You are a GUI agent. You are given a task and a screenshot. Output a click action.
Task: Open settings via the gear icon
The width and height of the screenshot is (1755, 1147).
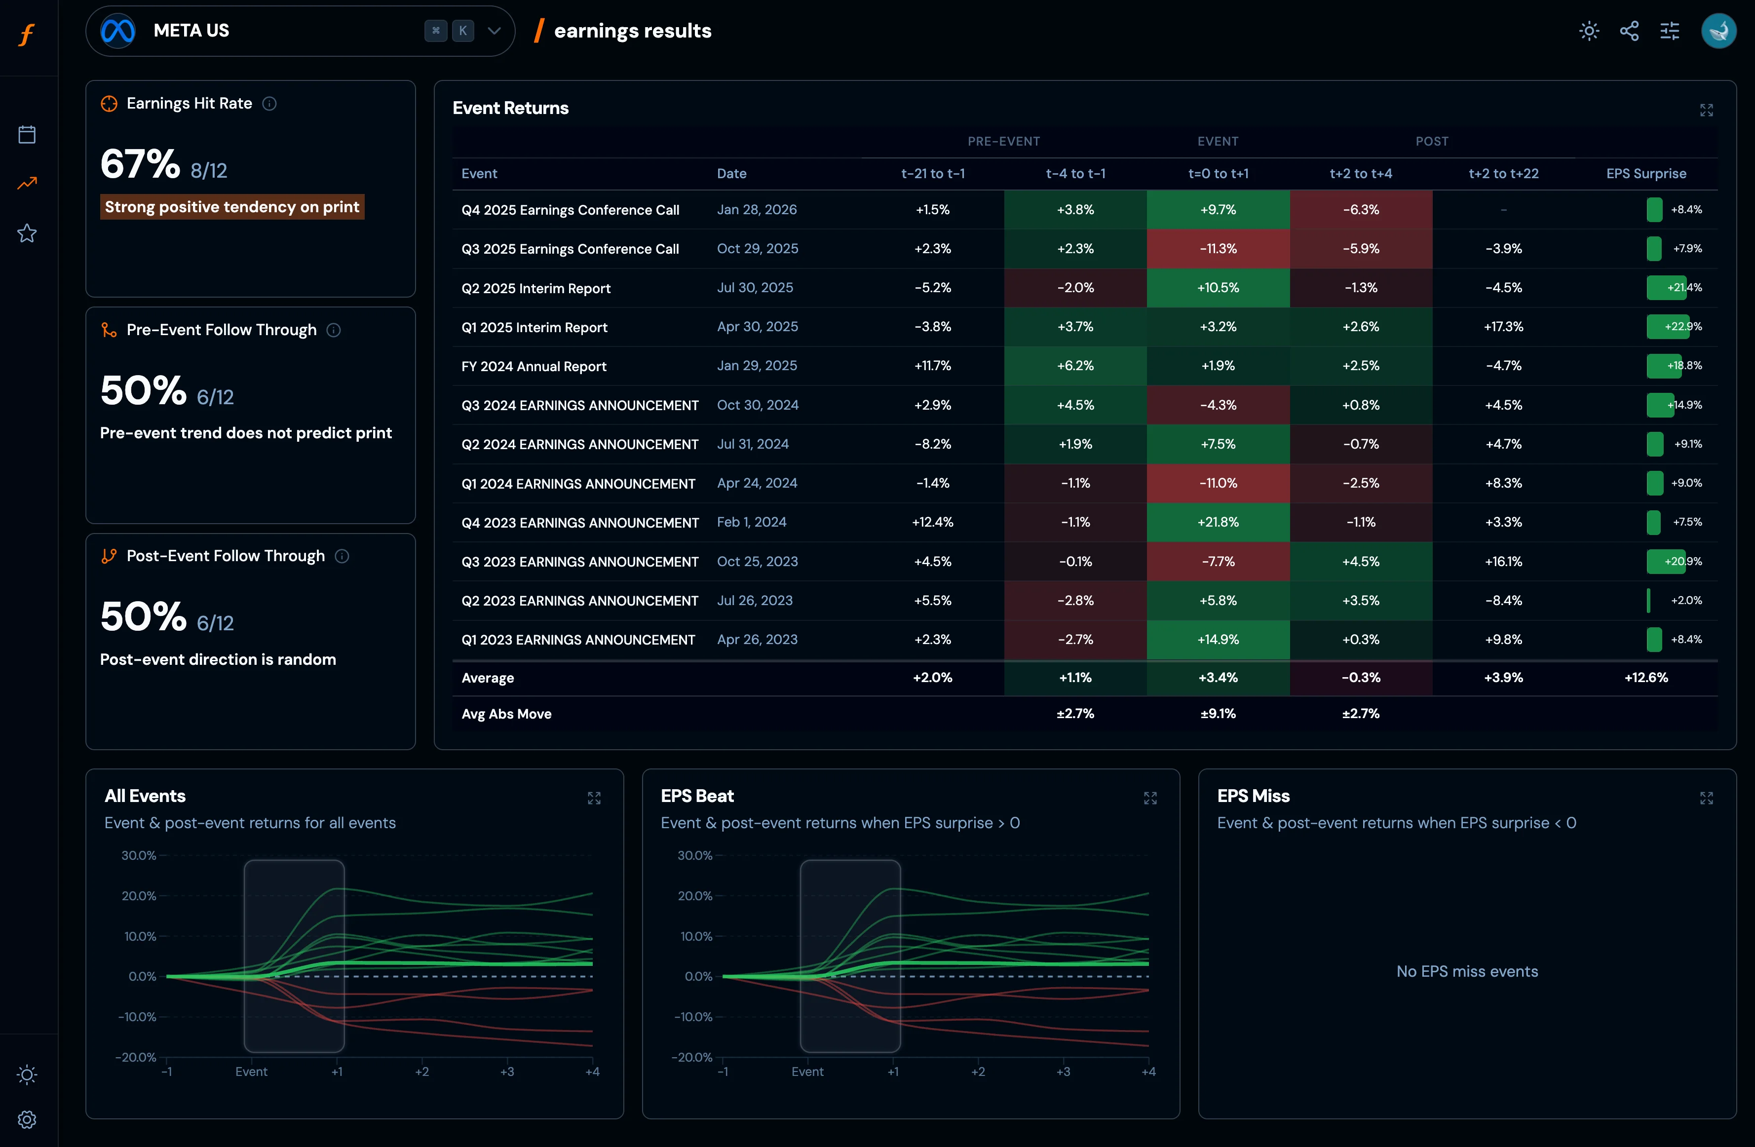tap(27, 1119)
